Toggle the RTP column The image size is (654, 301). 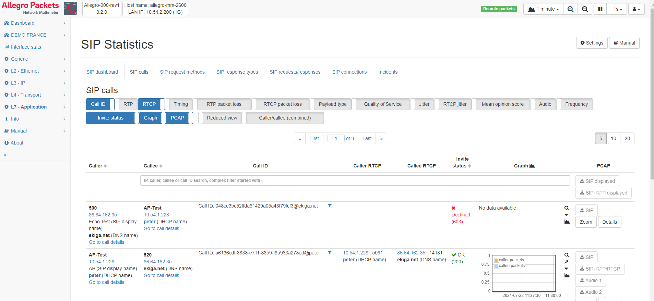point(126,104)
